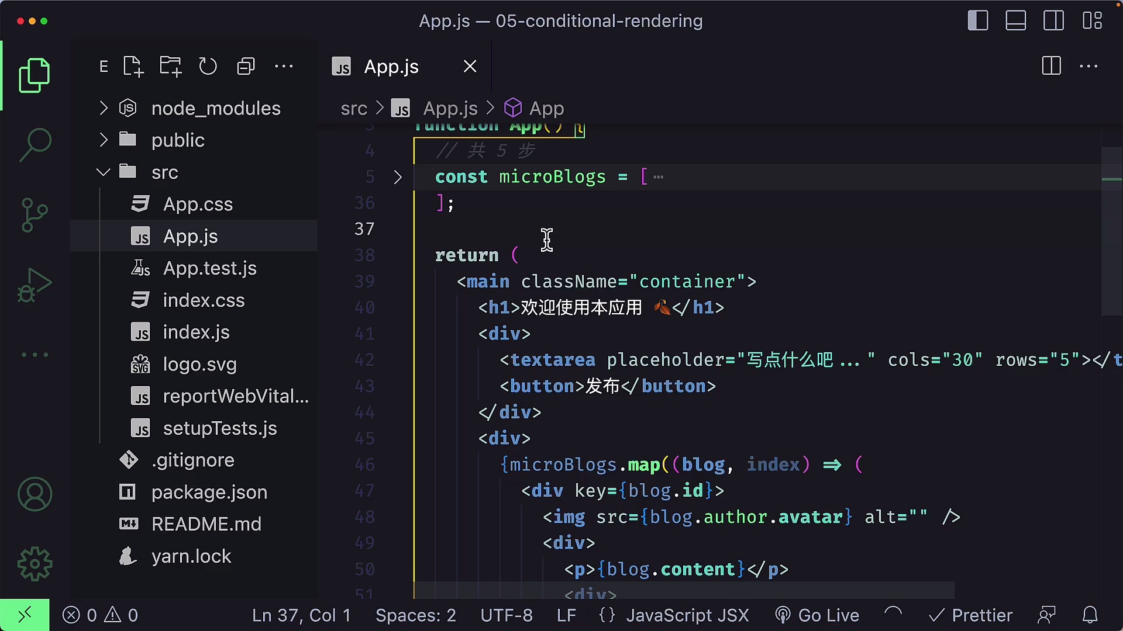Image resolution: width=1123 pixels, height=631 pixels.
Task: Expand the node_modules folder
Action: (x=194, y=108)
